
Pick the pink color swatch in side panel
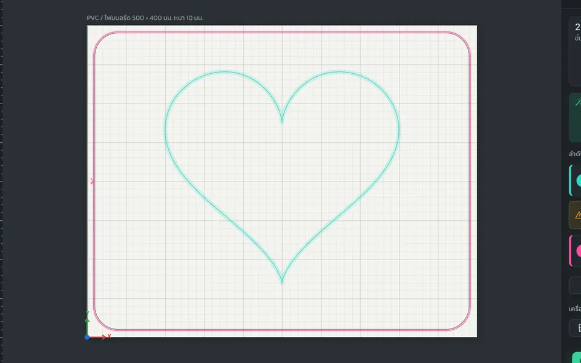tap(579, 251)
